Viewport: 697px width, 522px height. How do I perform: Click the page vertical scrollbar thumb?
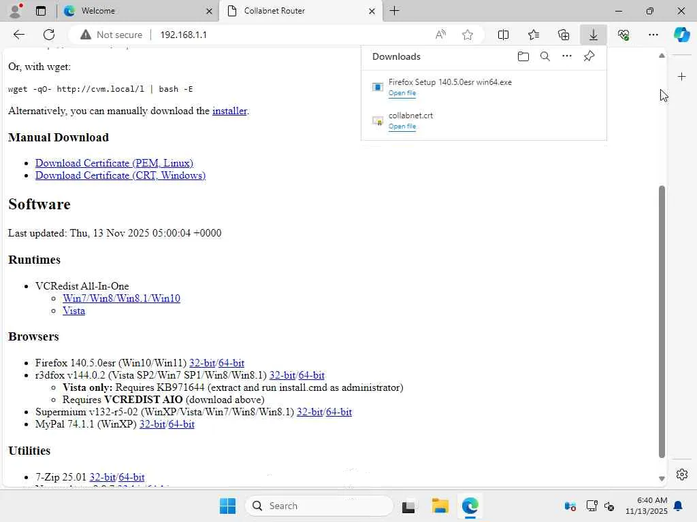click(662, 321)
